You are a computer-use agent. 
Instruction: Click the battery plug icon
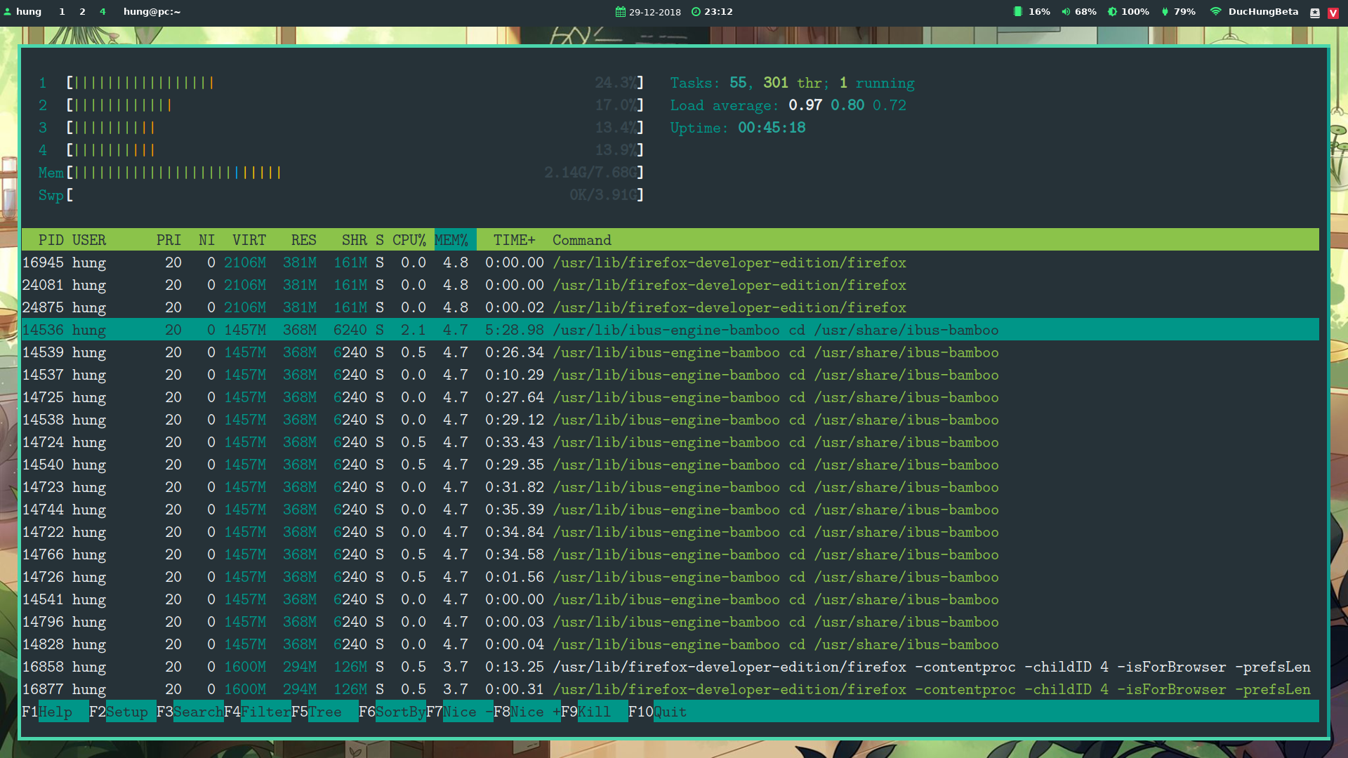point(1165,11)
